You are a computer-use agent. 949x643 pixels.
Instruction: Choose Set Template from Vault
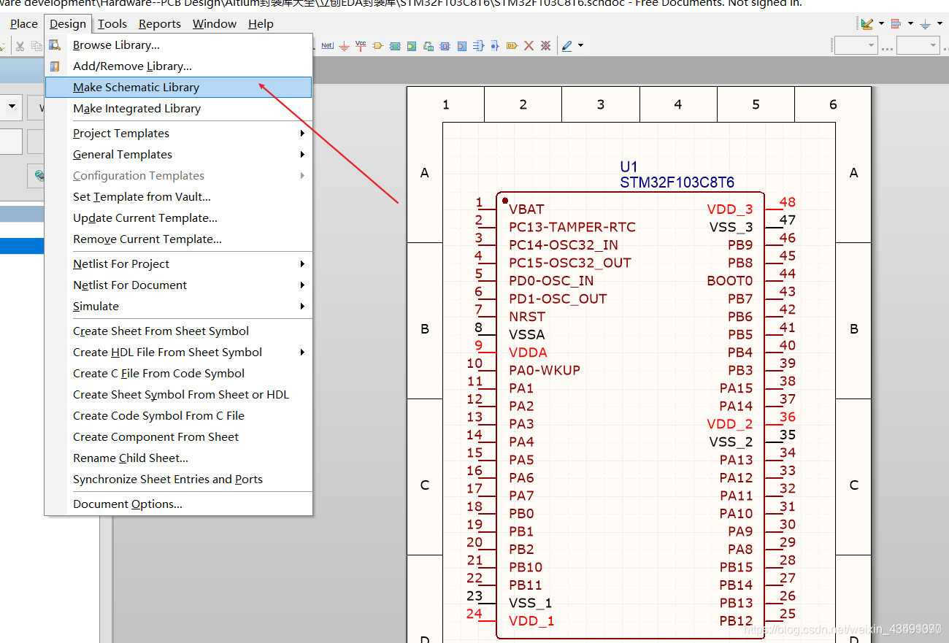tap(178, 196)
